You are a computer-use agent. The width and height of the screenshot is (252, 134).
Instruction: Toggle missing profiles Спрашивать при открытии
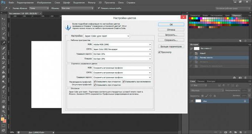pos(95,85)
